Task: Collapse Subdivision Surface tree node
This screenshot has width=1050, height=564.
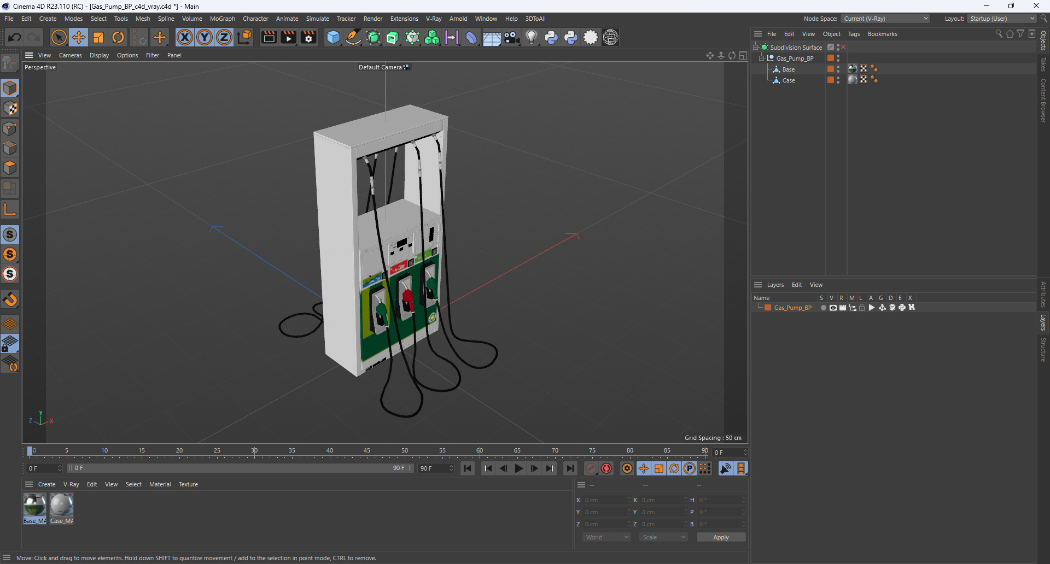Action: coord(756,48)
